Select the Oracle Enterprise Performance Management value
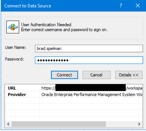The height and width of the screenshot is (131, 146). click(x=91, y=94)
